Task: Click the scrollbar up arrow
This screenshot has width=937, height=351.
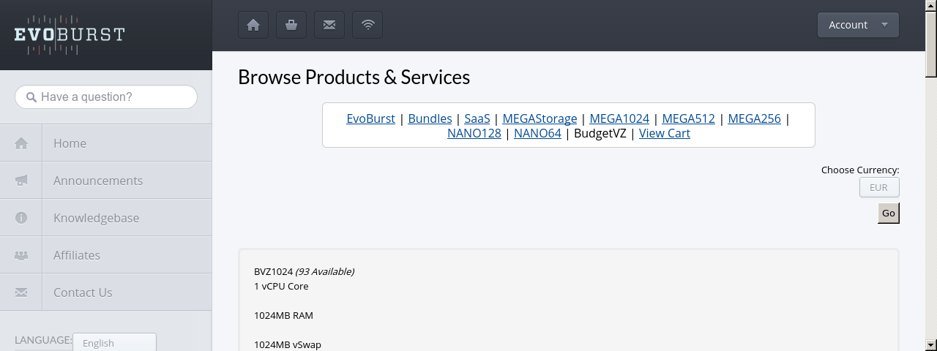Action: click(x=931, y=6)
